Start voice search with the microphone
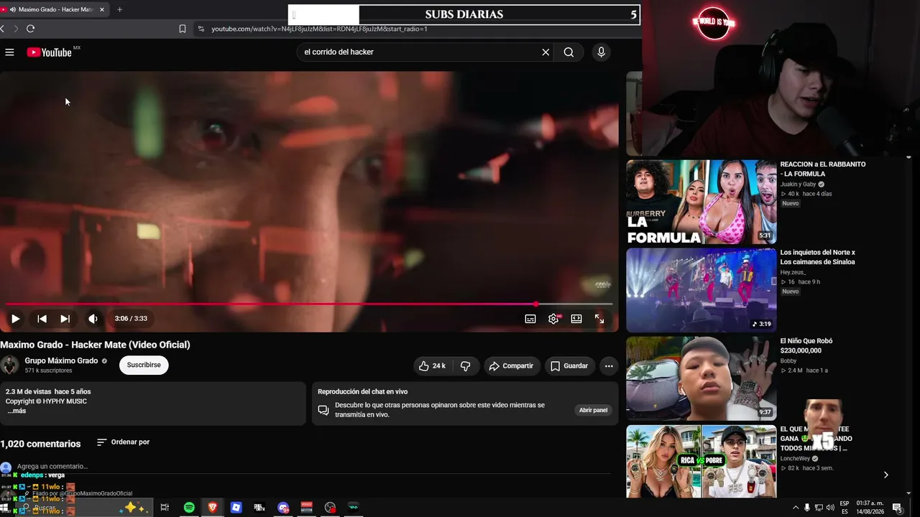Viewport: 920px width, 517px height. tap(602, 52)
